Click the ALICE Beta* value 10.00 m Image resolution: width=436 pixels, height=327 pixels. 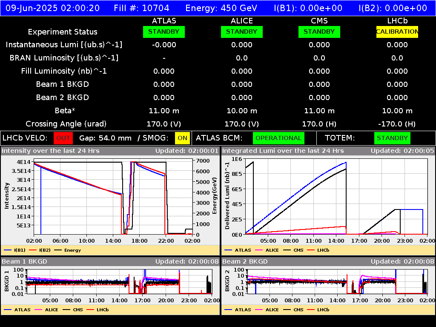[242, 111]
